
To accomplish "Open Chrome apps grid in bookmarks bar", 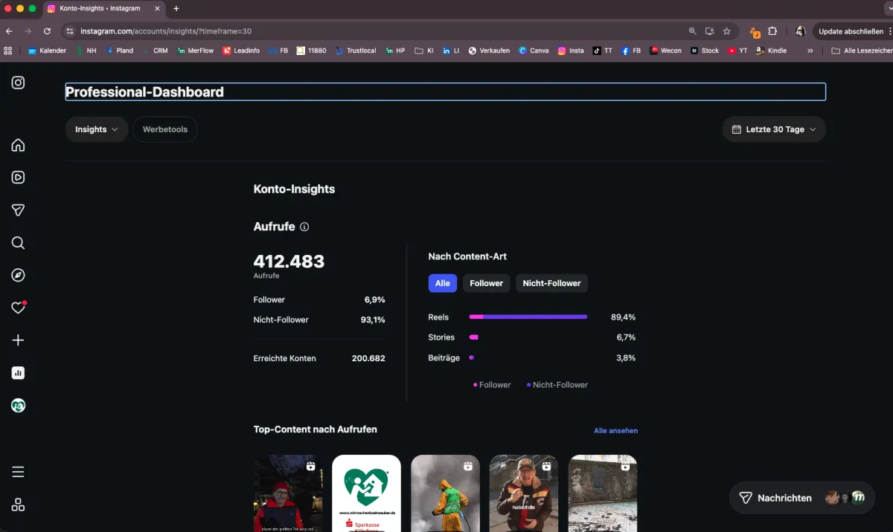I will (8, 51).
